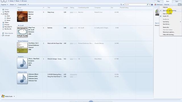
Task: Select the track 'Maid with the Flaxen Hair'
Action: (55, 43)
